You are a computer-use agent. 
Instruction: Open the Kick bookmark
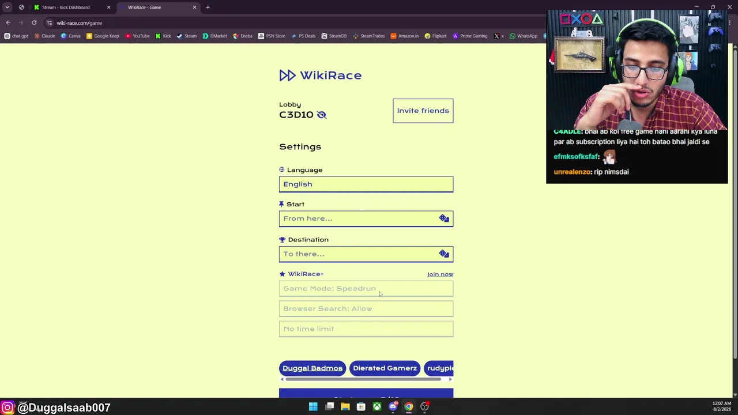pyautogui.click(x=163, y=36)
